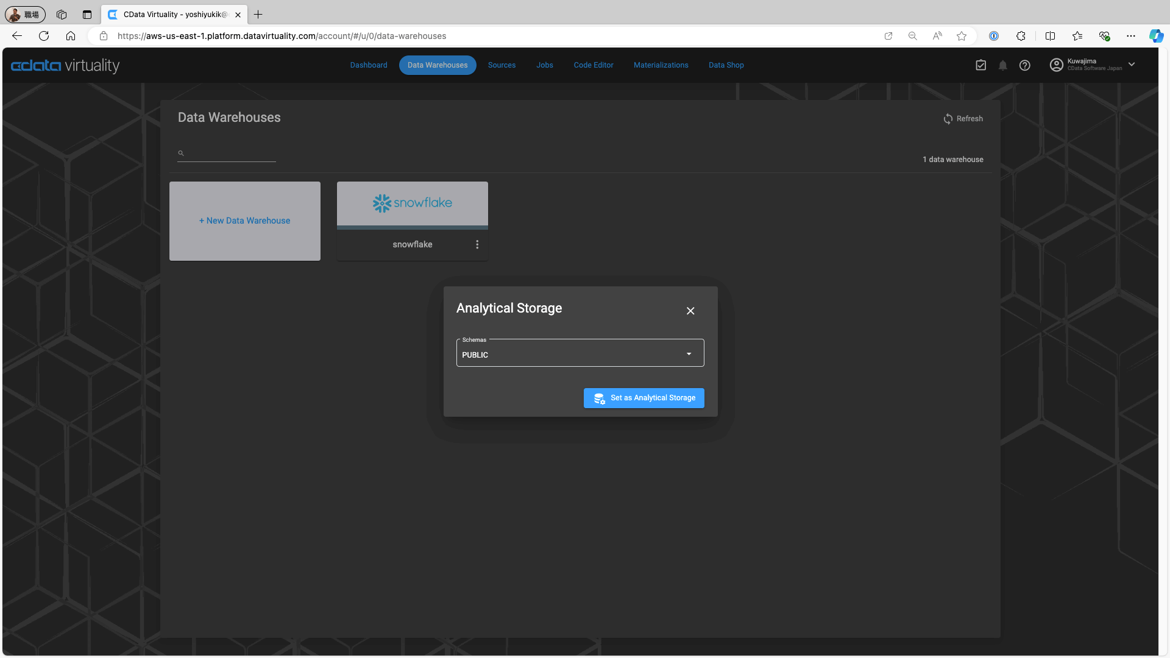1170x658 pixels.
Task: Open the Code Editor tab
Action: 593,65
